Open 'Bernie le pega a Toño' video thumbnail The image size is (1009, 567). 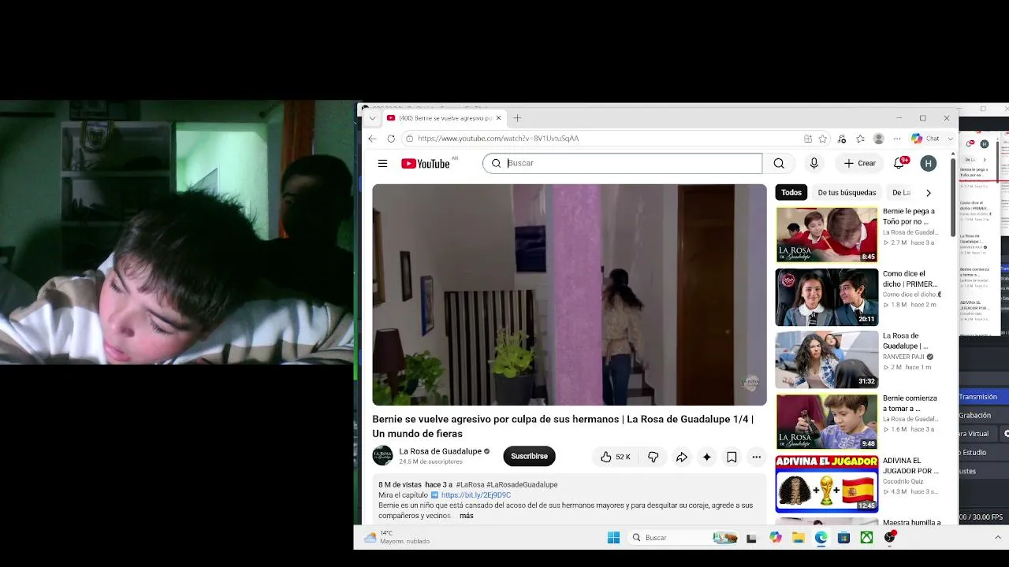pyautogui.click(x=826, y=235)
